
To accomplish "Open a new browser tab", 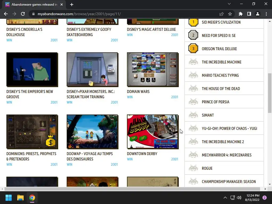I will (72, 5).
